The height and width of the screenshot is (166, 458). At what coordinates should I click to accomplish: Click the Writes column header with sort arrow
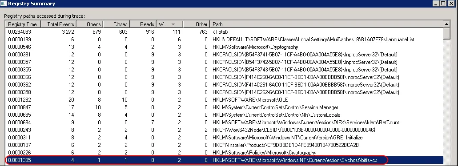coord(170,24)
